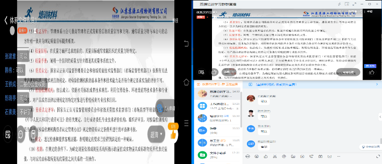Tap the Android recent apps menu key
The width and height of the screenshot is (382, 164).
pyautogui.click(x=186, y=123)
